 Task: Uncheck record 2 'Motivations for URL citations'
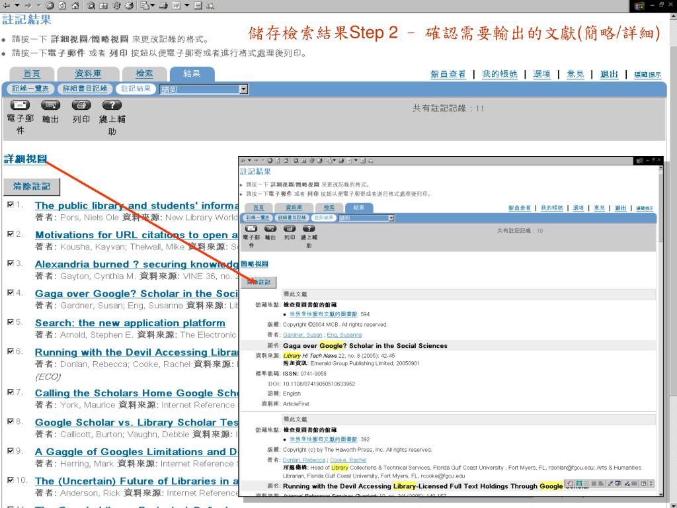(11, 233)
